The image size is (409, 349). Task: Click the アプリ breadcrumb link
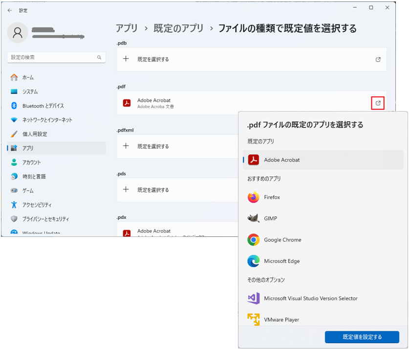click(x=127, y=28)
